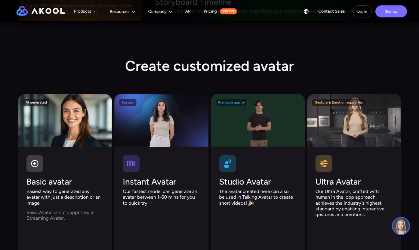Click the Gesture & Emotion supported tag
419x250 pixels.
[x=339, y=102]
